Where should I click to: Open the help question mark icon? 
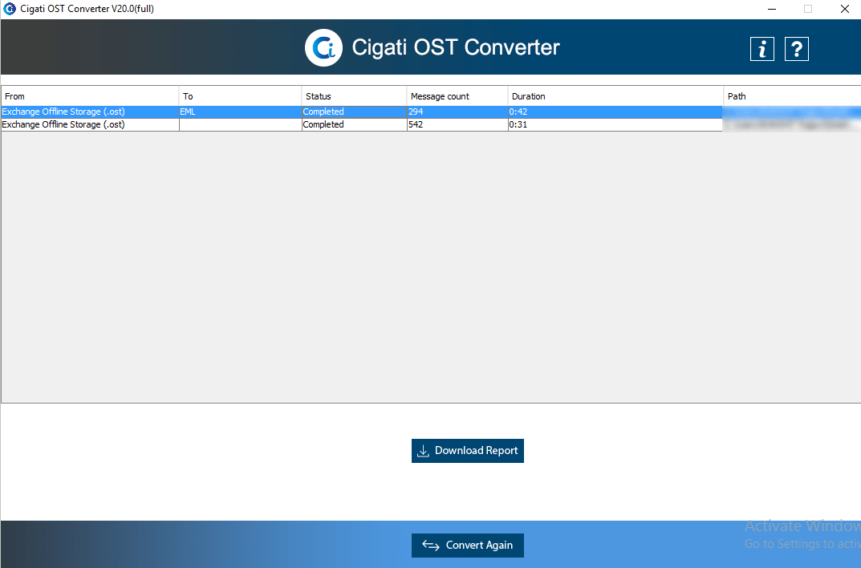pyautogui.click(x=797, y=50)
